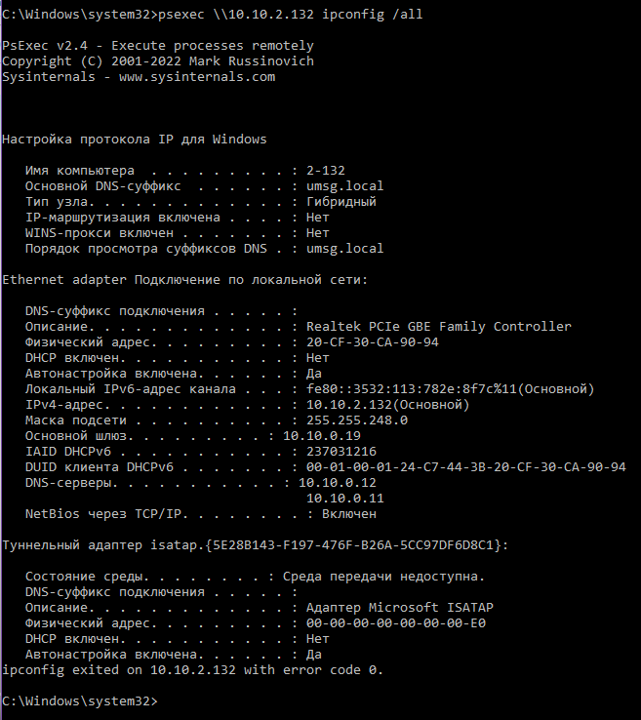
Task: Click the IPv4 address value 10.10.2.132(Основной)
Action: [387, 404]
